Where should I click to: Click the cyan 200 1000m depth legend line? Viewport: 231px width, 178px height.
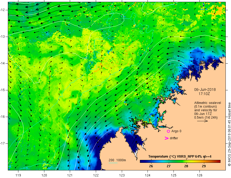pos(113,163)
